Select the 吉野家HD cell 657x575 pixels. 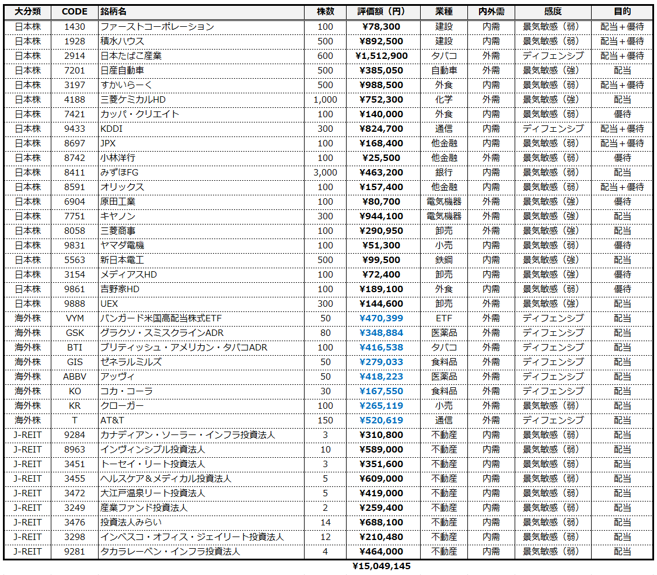201,289
